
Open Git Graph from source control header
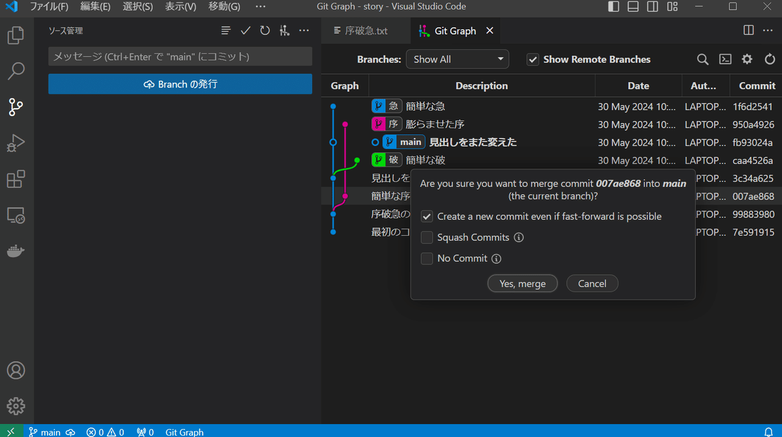284,31
